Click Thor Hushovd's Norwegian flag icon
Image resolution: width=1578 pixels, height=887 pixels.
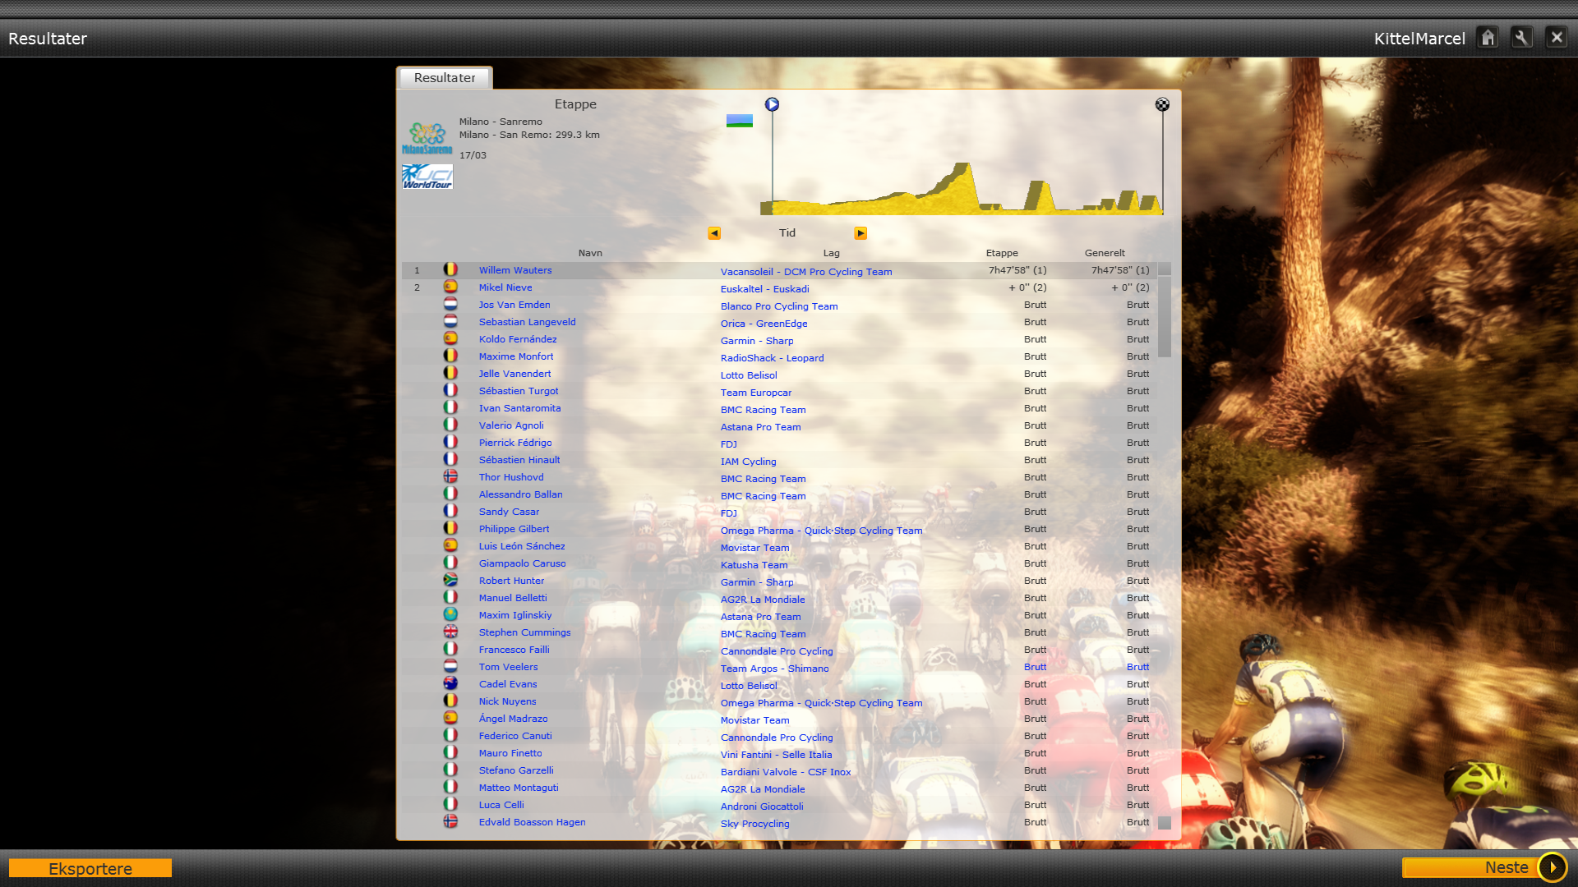click(450, 476)
